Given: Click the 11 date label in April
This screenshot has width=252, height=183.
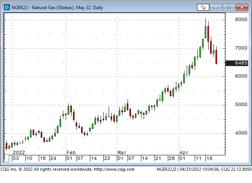Looking at the screenshot, I should coord(198,158).
